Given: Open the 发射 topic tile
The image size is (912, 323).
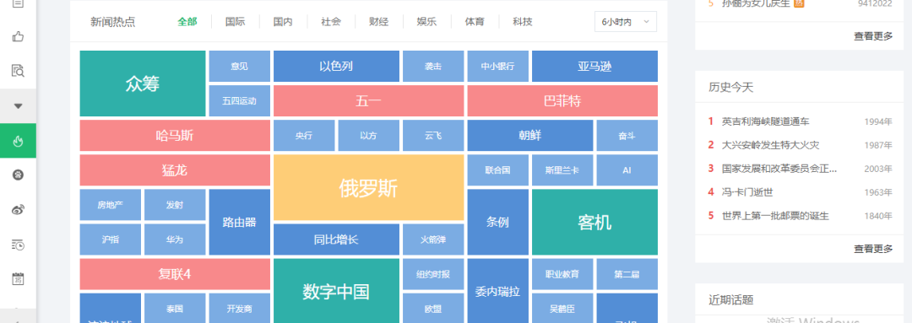Looking at the screenshot, I should (x=175, y=205).
